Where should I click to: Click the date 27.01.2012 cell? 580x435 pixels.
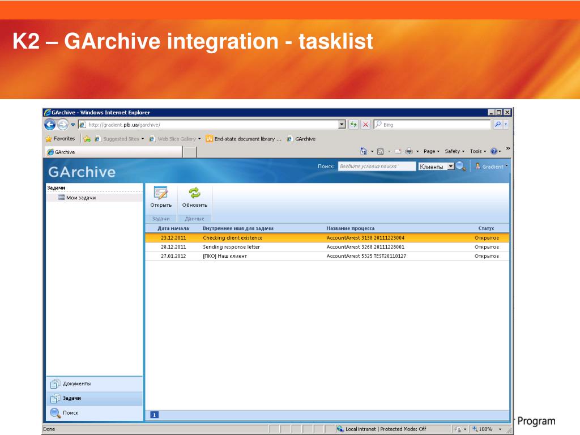tap(173, 256)
